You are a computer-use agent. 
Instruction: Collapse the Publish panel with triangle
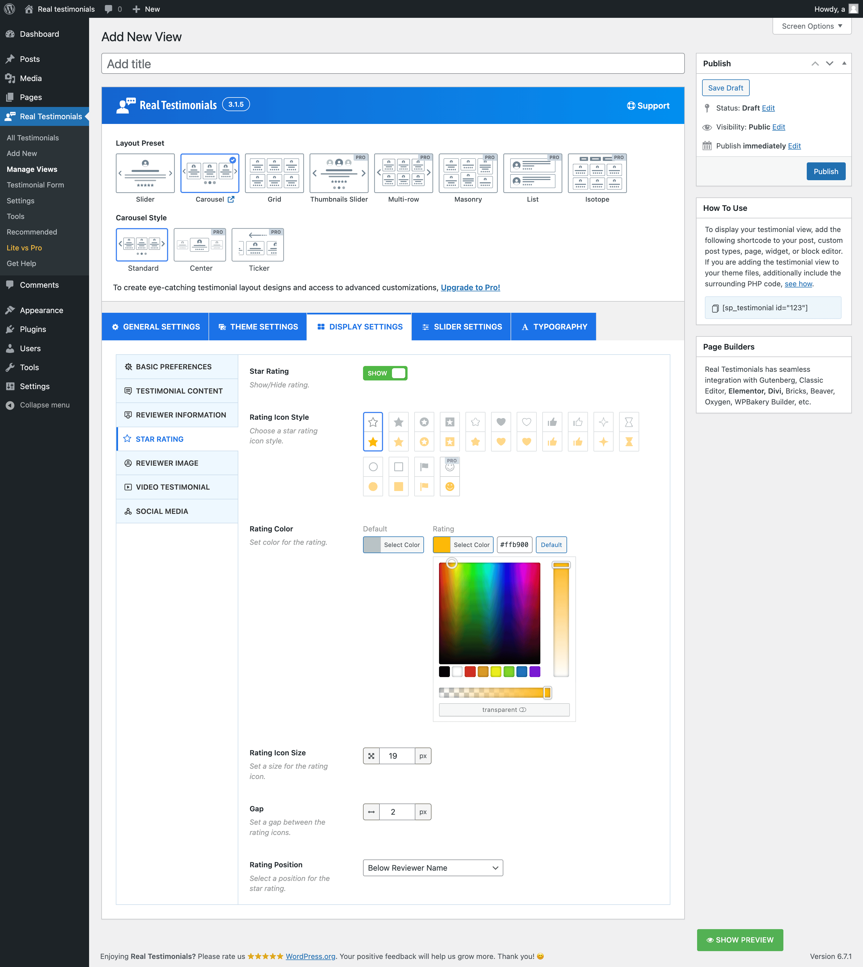point(844,63)
